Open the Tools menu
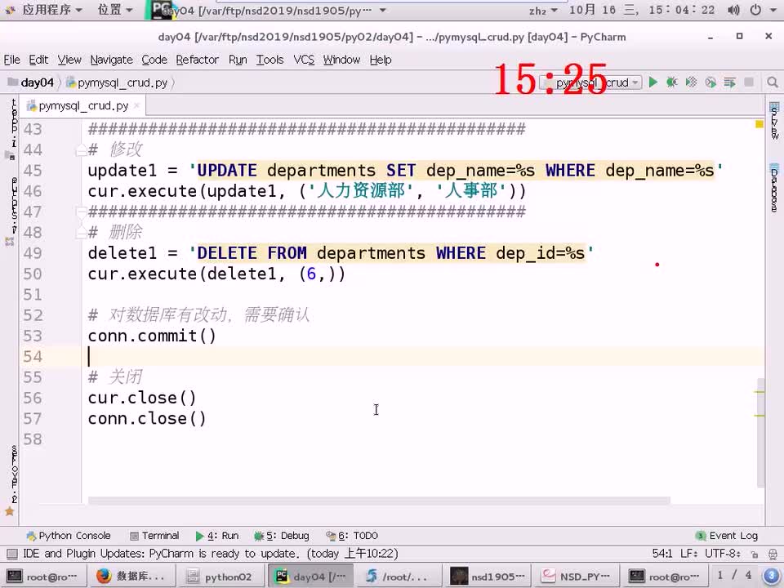Screen dimensions: 784x588 (270, 60)
